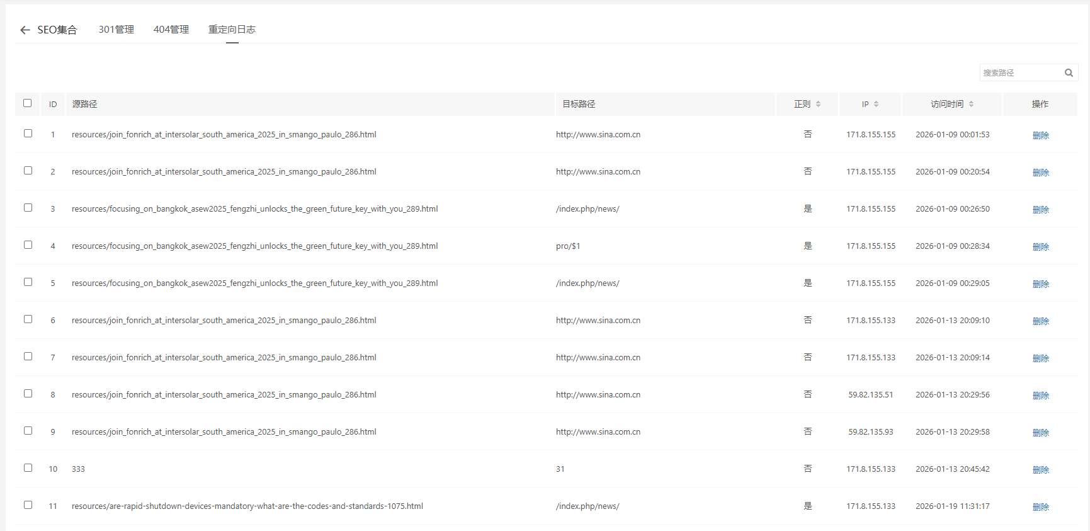Check the checkbox for row ID 3

pos(28,208)
